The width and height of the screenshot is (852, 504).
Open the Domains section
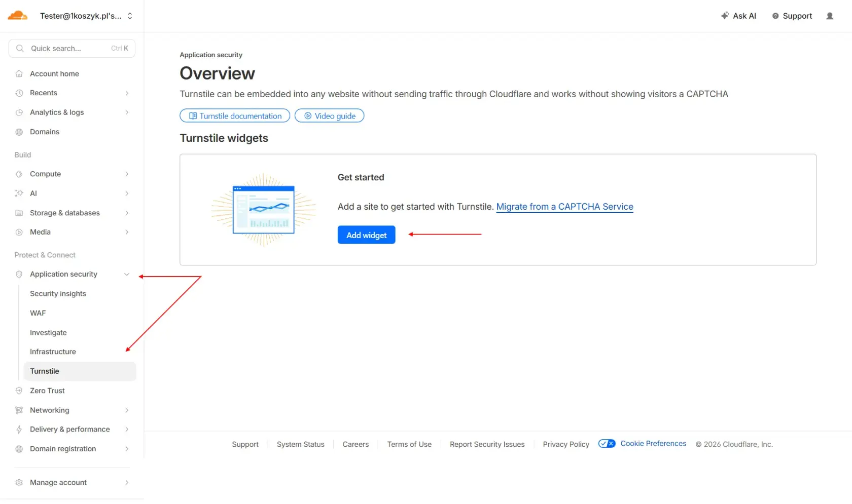point(44,132)
